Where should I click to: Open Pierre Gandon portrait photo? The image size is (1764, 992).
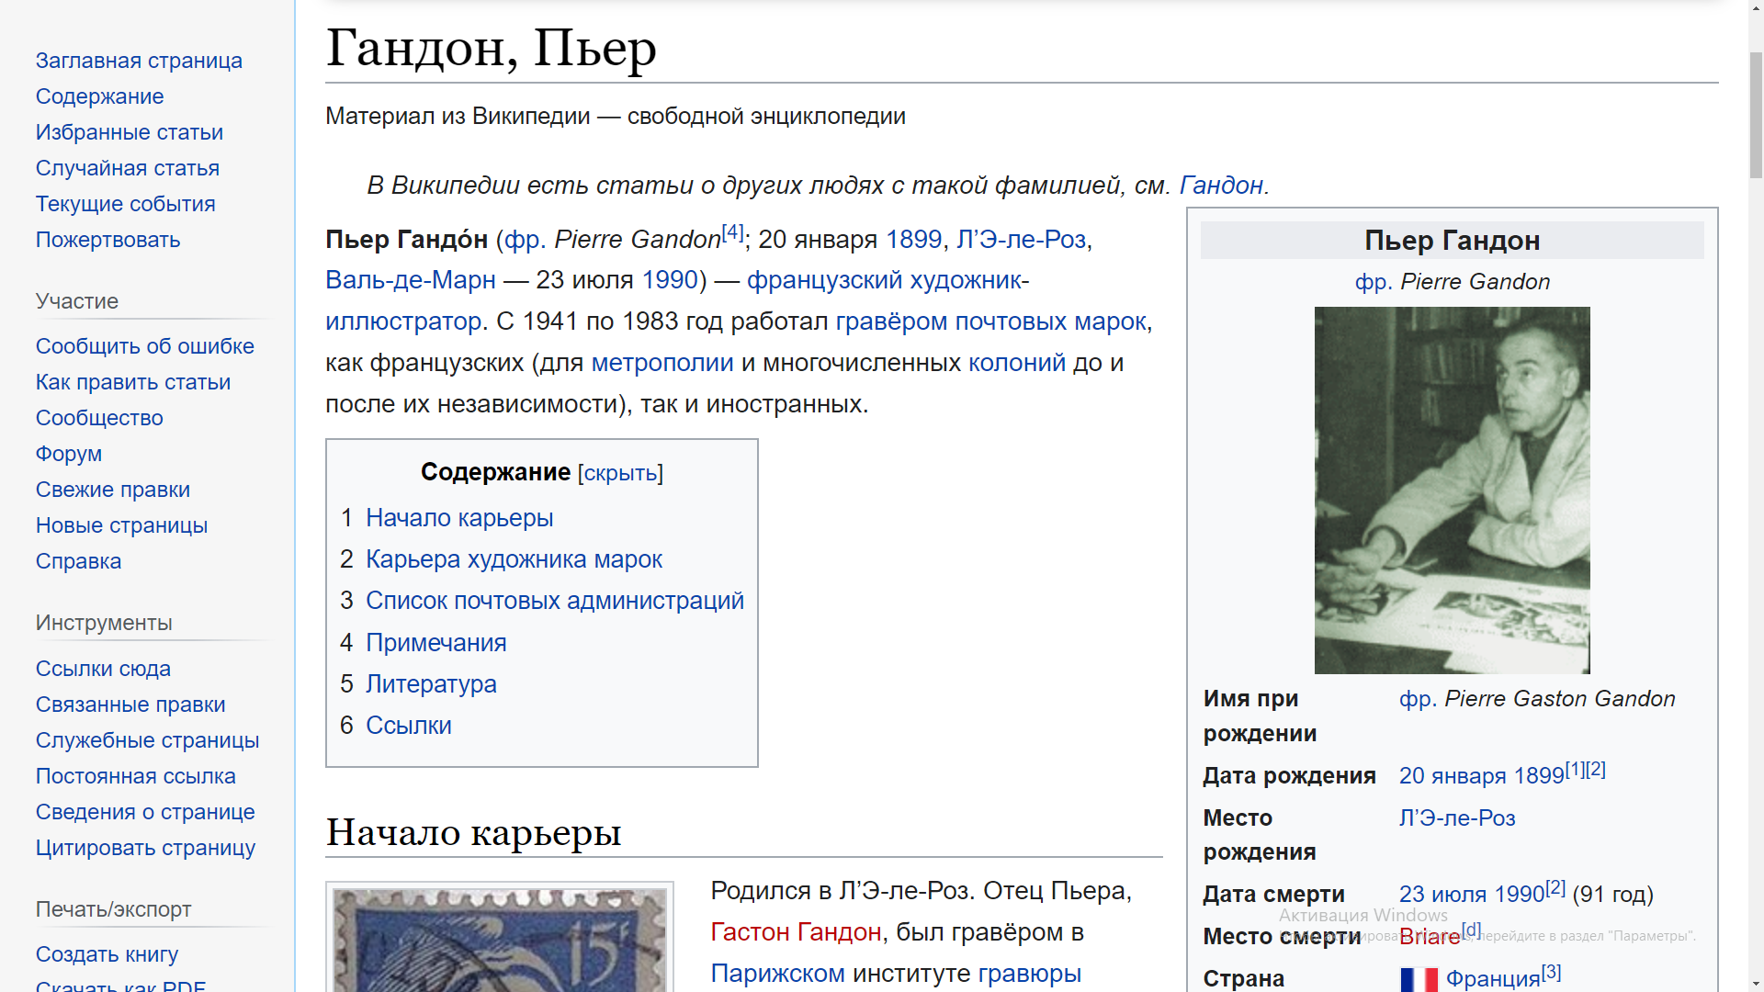[x=1452, y=490]
